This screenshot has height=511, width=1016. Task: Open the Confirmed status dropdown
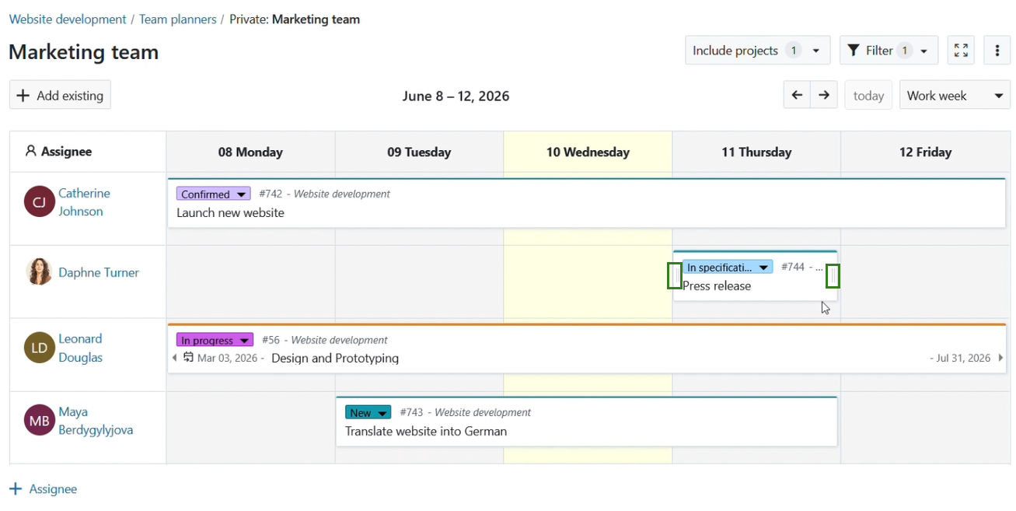point(213,194)
